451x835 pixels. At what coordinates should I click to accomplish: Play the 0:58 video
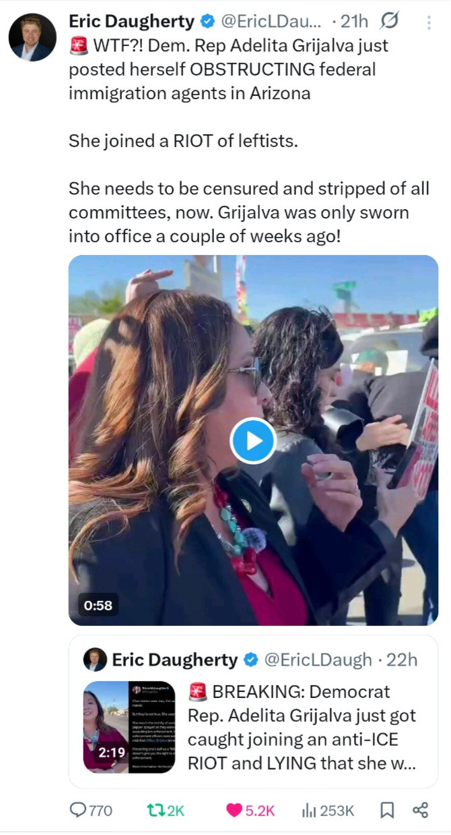point(253,440)
